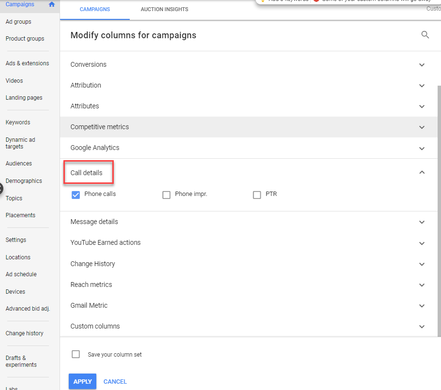Click the Cancel link
Image resolution: width=441 pixels, height=390 pixels.
[x=115, y=382]
